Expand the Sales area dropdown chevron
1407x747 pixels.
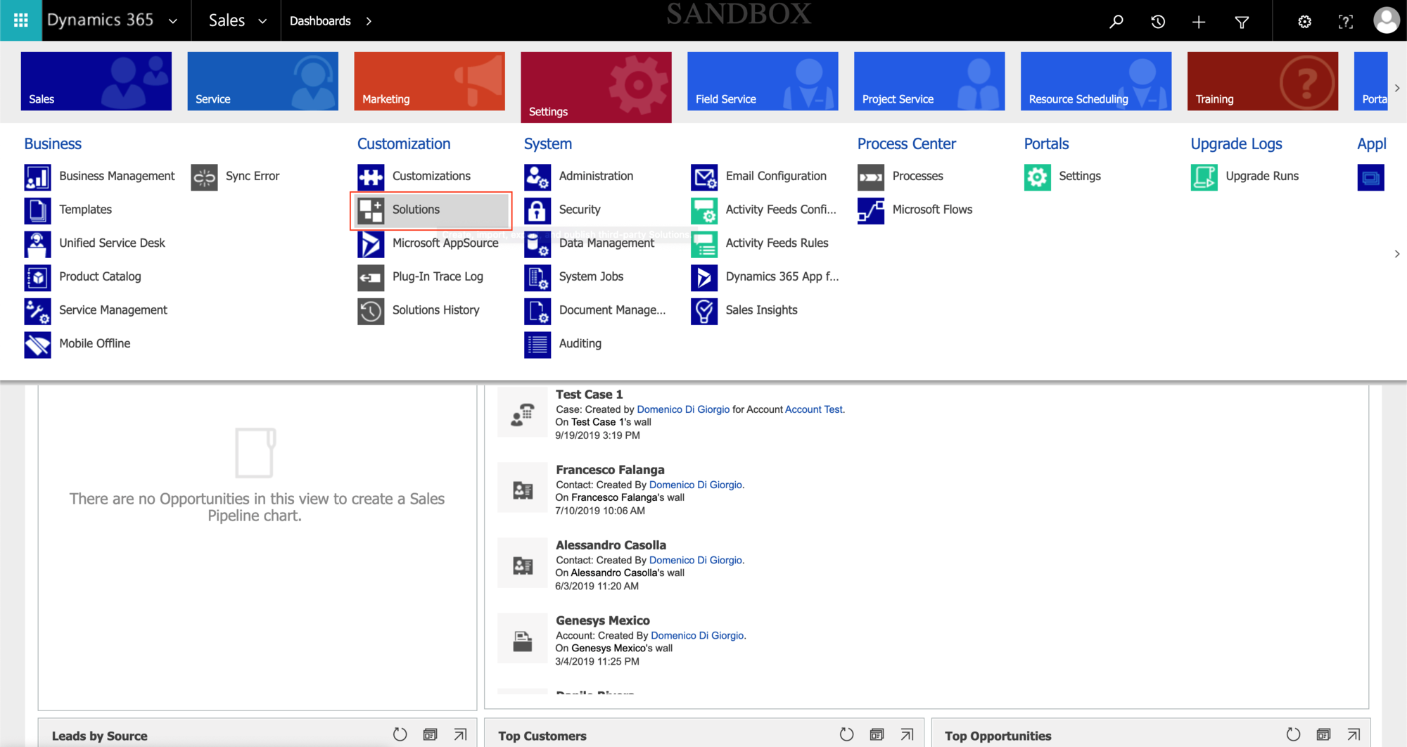[x=262, y=22]
